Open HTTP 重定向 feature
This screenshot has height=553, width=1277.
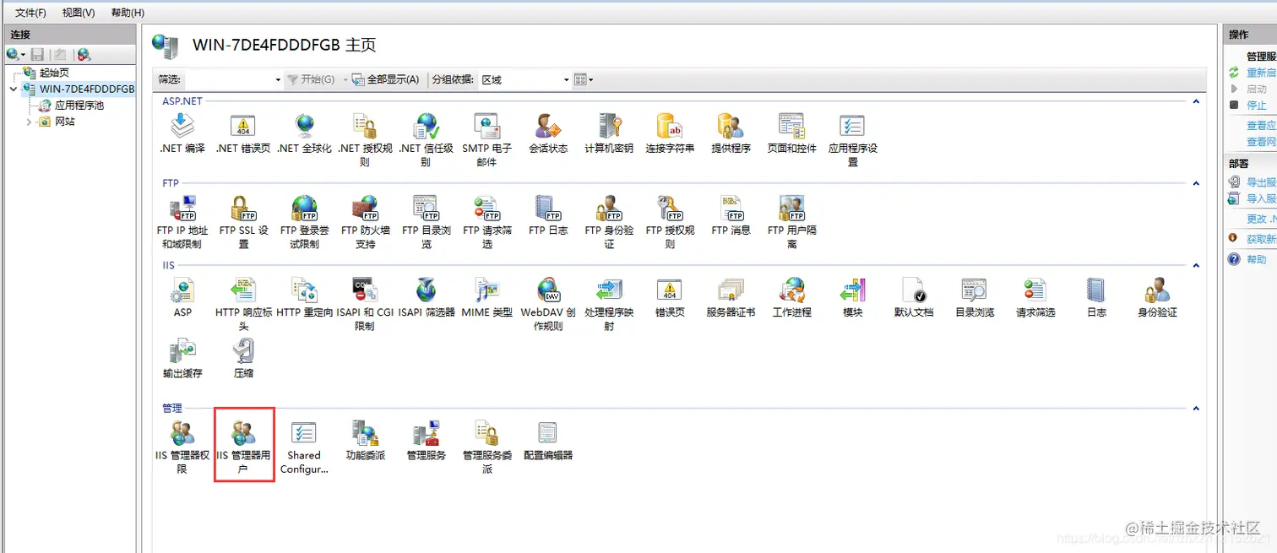point(304,297)
